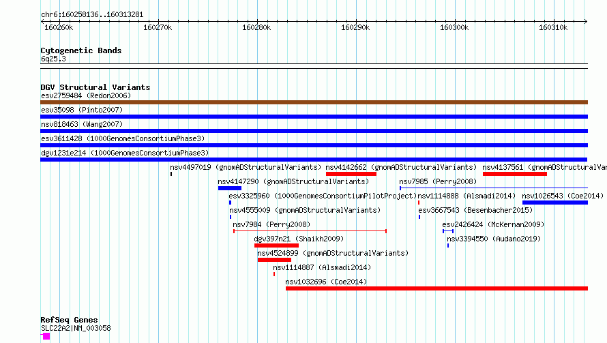Screen dimensions: 607x343
Task: Click the DGV Structural Variants track title
Action: click(x=95, y=87)
